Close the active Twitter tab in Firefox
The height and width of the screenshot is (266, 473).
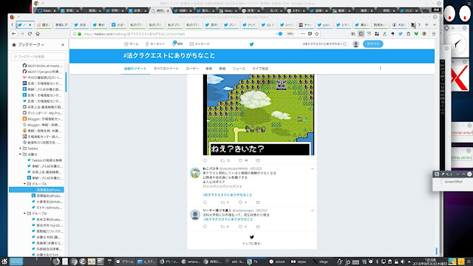30,24
